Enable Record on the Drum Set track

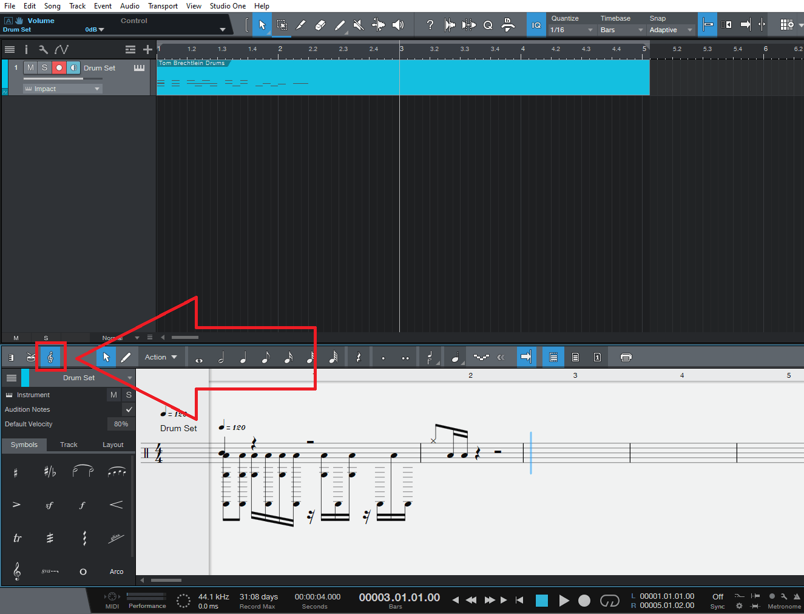click(x=58, y=67)
